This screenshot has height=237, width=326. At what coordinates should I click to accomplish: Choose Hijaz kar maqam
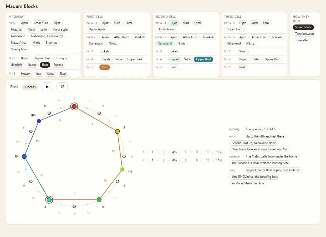pos(17,29)
